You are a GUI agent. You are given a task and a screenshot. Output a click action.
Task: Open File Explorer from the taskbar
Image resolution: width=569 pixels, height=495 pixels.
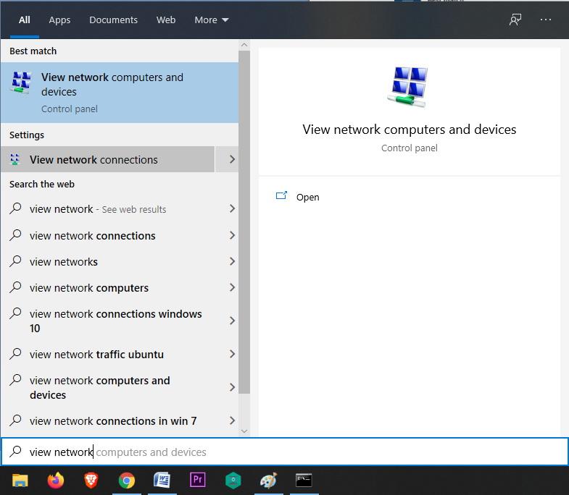(20, 481)
